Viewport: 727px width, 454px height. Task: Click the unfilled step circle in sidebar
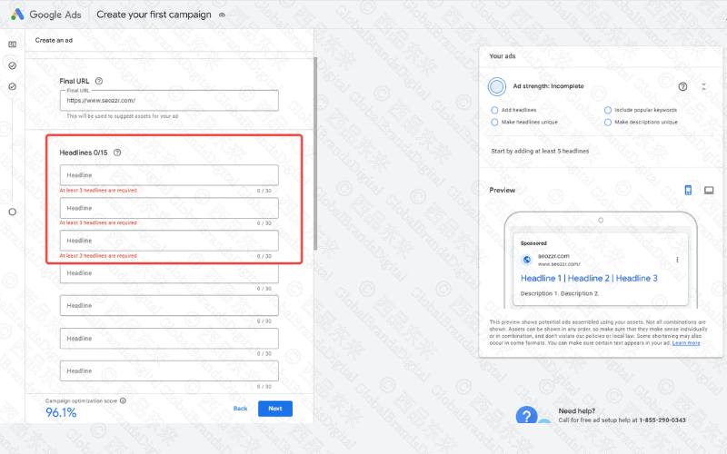[x=12, y=212]
